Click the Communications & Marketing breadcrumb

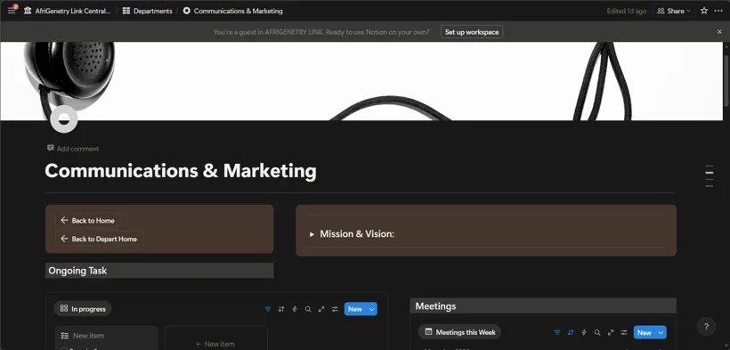(x=232, y=11)
